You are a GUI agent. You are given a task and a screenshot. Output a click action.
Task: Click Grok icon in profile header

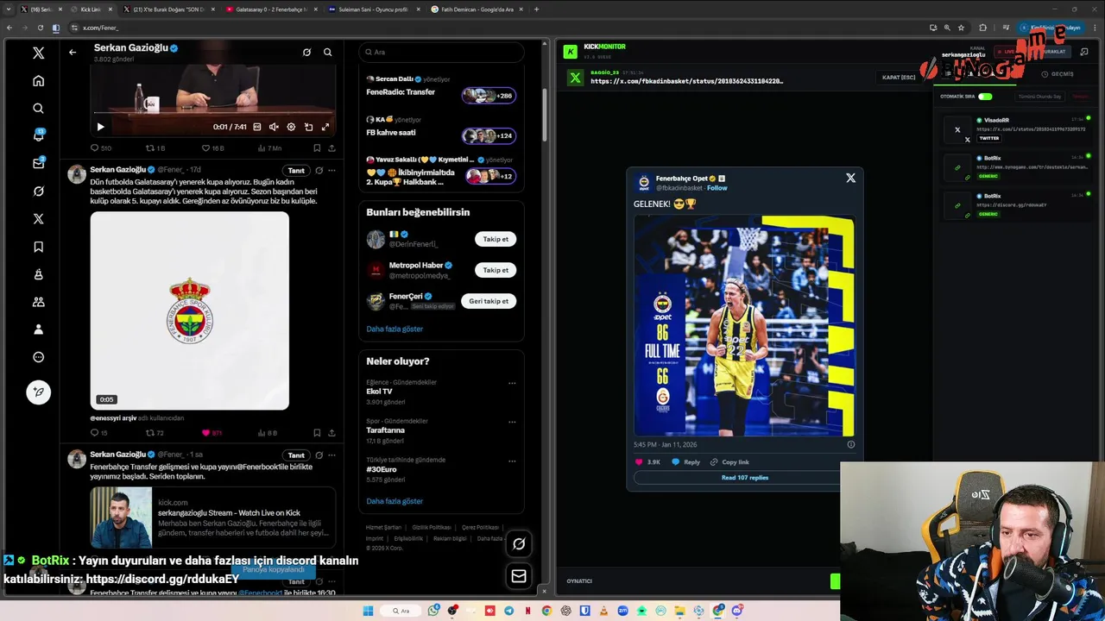306,52
